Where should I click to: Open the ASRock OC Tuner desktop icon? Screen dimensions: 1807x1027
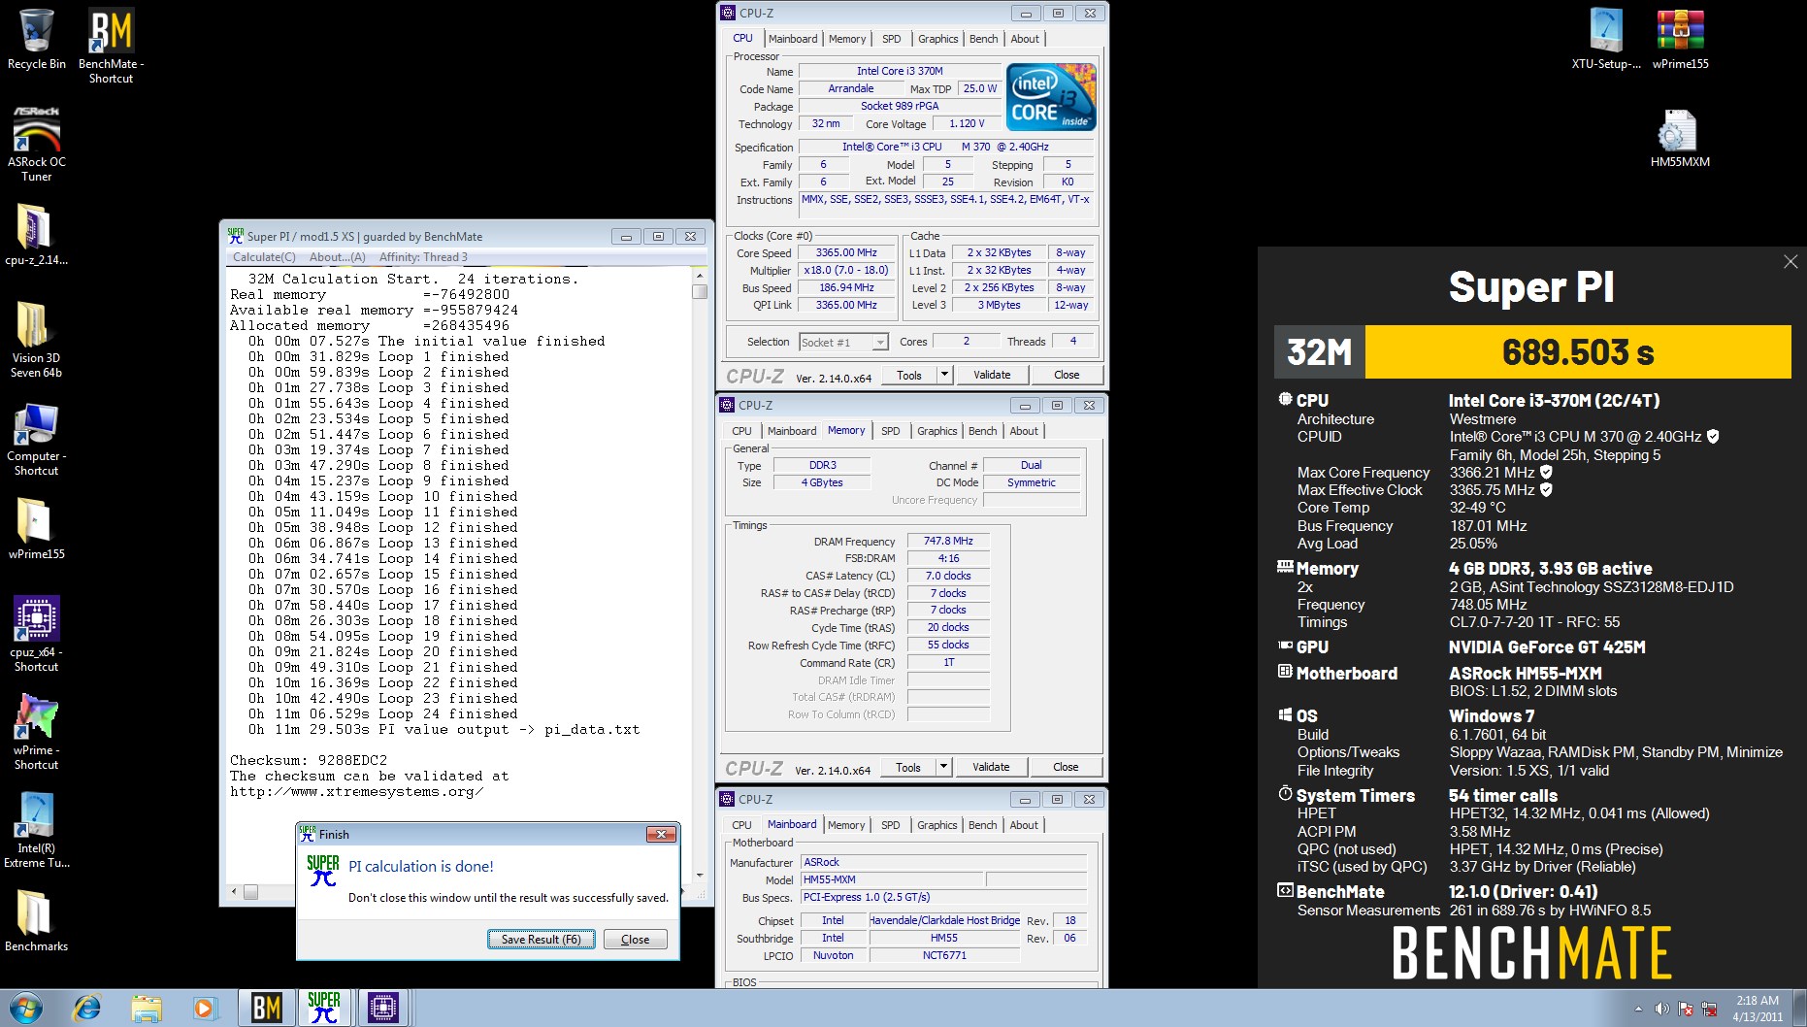click(37, 145)
